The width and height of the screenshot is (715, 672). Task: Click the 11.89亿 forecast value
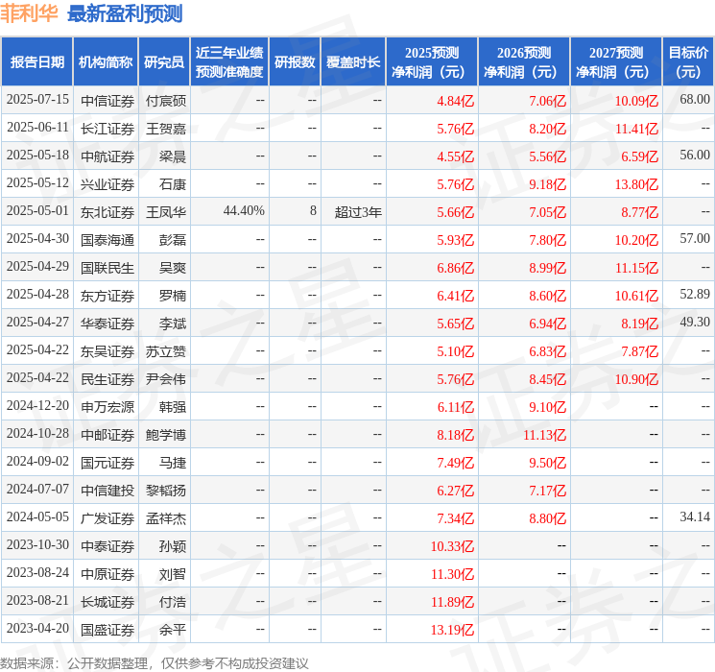click(x=452, y=602)
